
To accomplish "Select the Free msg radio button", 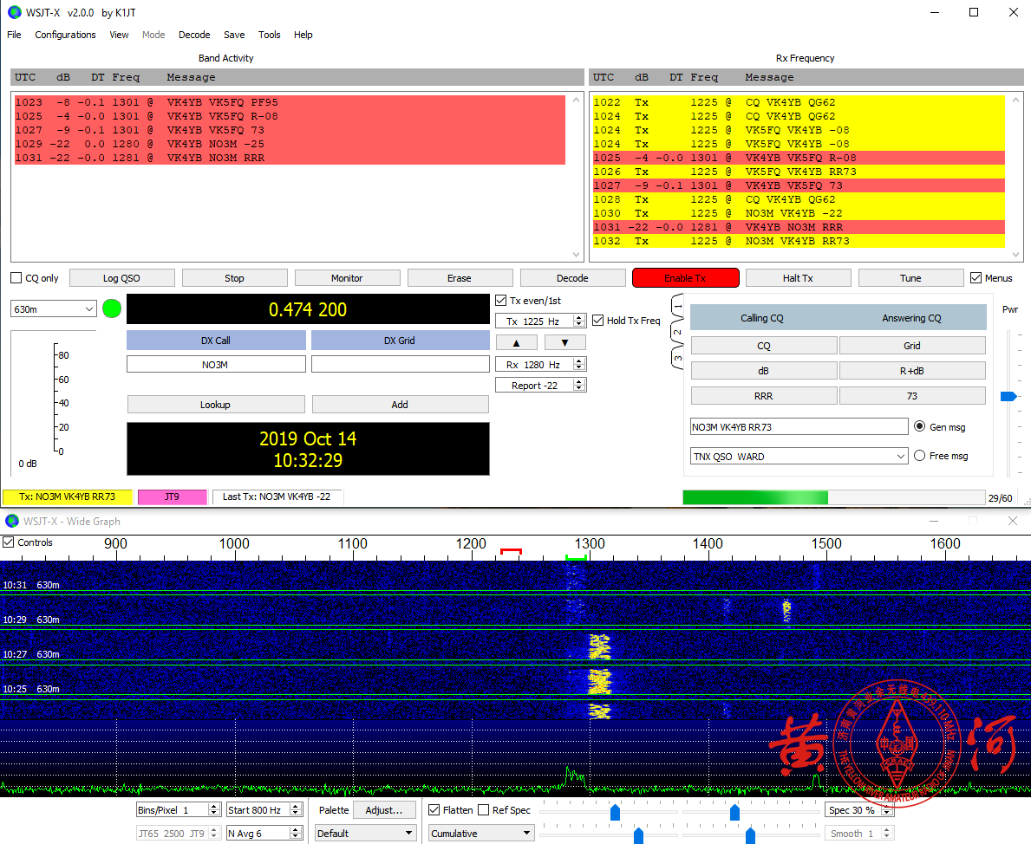I will [919, 456].
